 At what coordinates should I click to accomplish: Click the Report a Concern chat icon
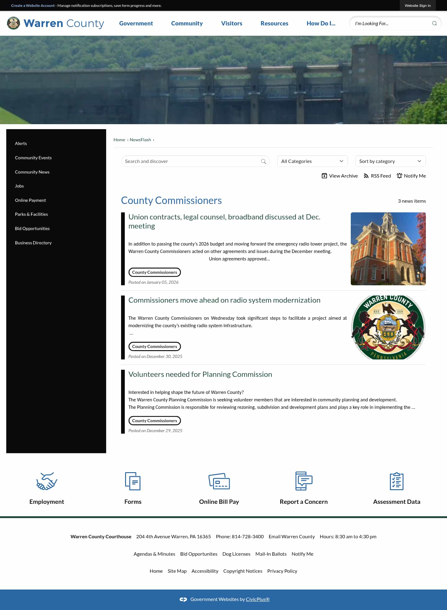(x=304, y=481)
